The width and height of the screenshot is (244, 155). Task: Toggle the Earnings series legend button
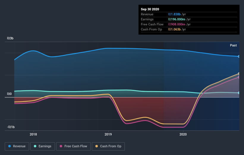(x=42, y=146)
